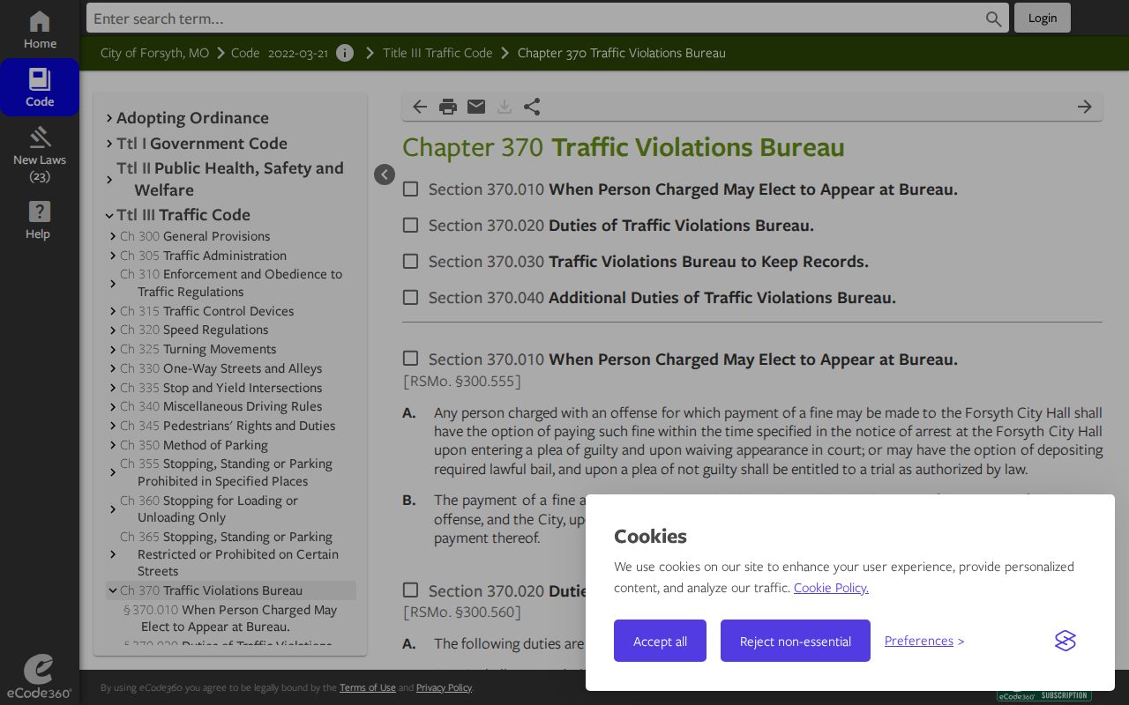Click the search magnifier icon
Image resolution: width=1129 pixels, height=705 pixels.
point(994,19)
